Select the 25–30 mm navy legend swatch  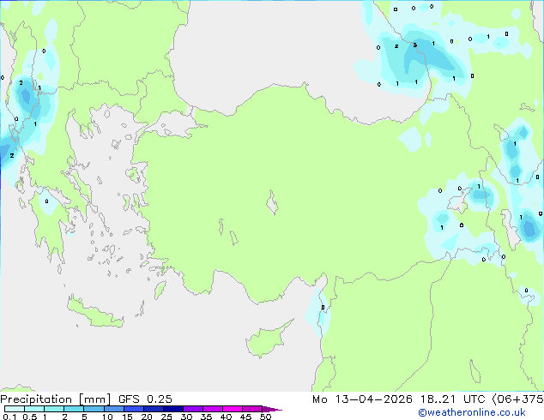coord(172,409)
